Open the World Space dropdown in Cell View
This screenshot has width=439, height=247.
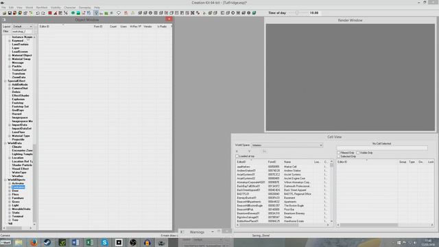click(x=287, y=145)
